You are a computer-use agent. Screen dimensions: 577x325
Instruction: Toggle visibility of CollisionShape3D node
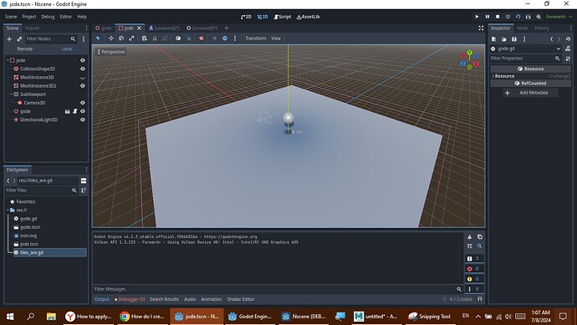[83, 69]
